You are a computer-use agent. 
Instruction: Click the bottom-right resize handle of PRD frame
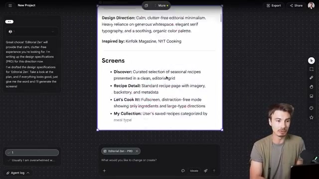click(222, 130)
